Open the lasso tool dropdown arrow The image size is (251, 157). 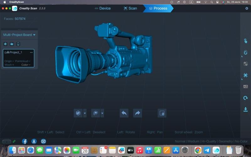[102, 113]
